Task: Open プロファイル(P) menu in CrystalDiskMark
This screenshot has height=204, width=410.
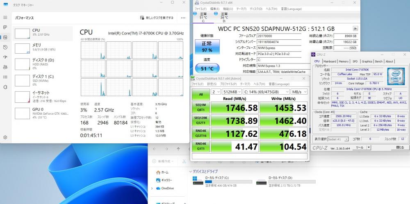Action: click(x=228, y=84)
